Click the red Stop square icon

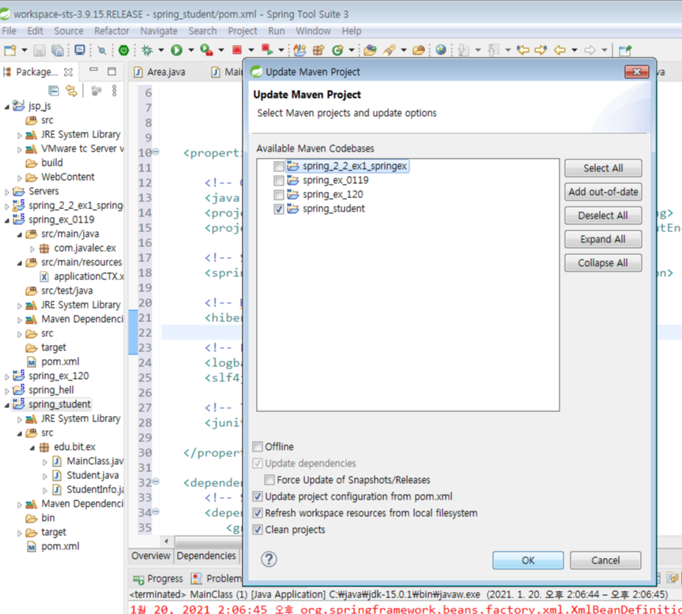point(237,51)
